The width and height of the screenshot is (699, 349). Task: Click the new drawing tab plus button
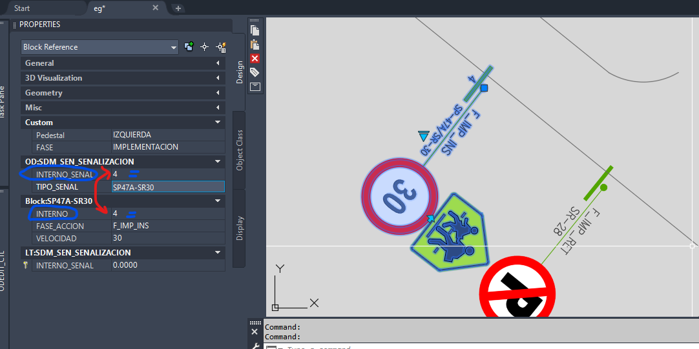178,8
